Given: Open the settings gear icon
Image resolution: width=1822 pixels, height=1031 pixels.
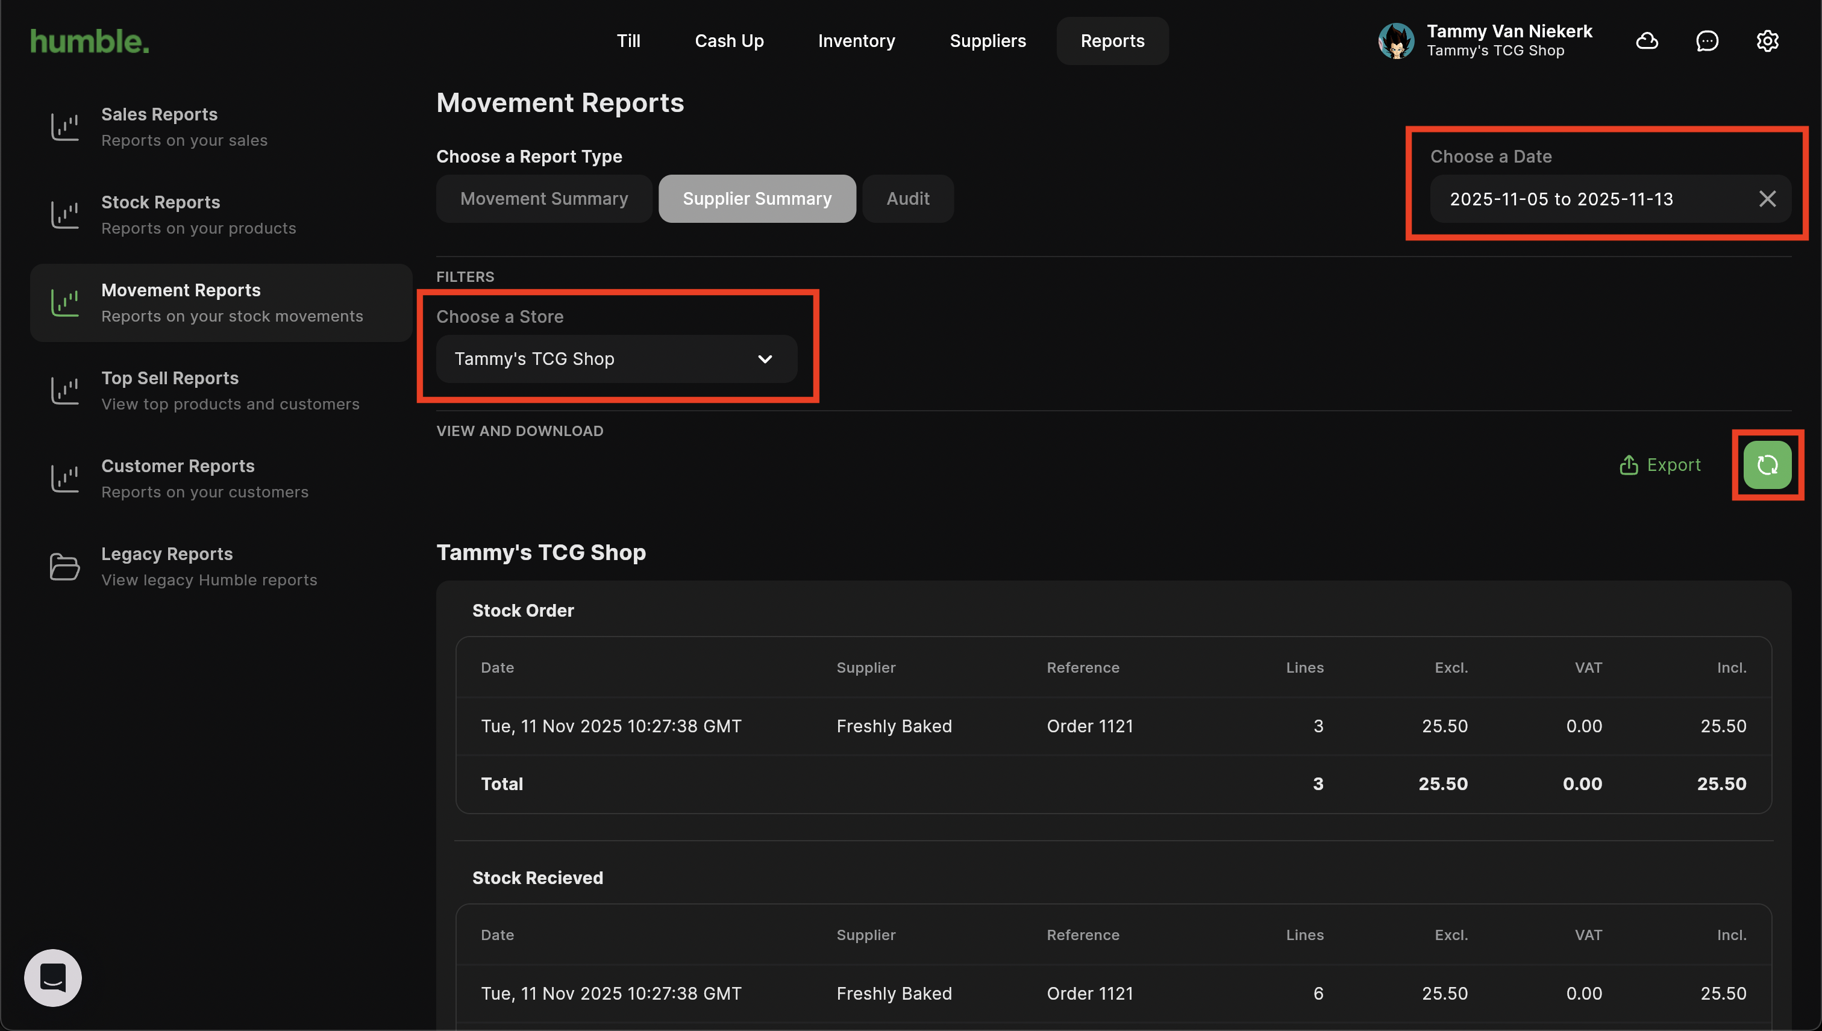Looking at the screenshot, I should click(1767, 41).
